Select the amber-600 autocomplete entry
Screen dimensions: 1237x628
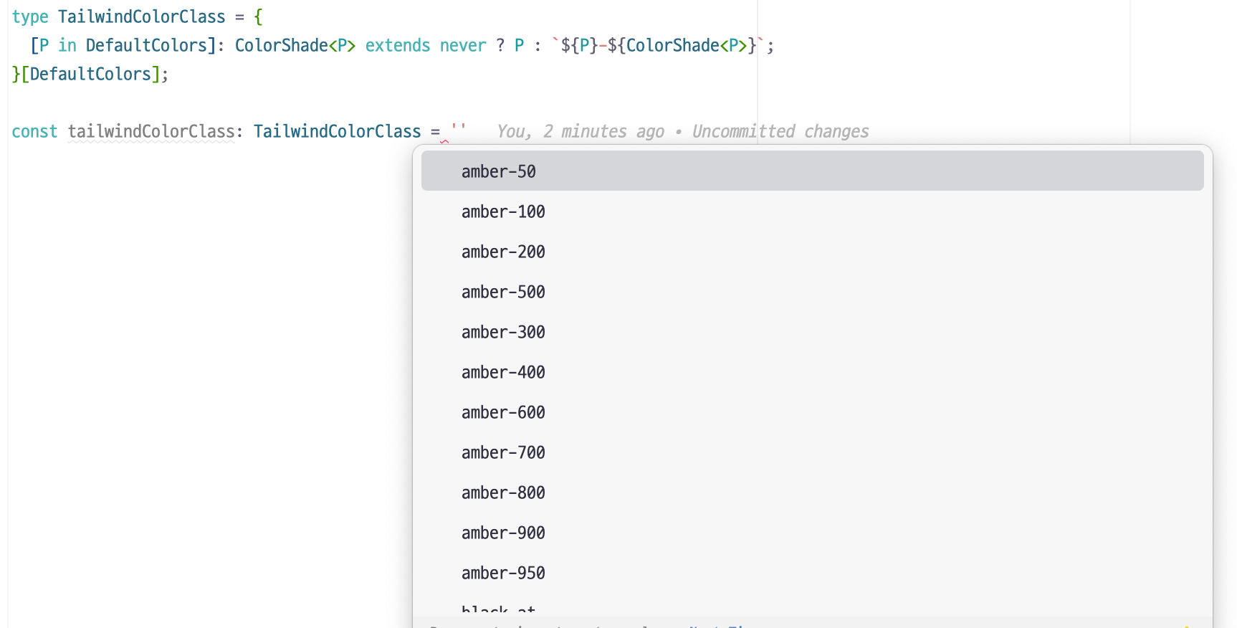(x=503, y=412)
